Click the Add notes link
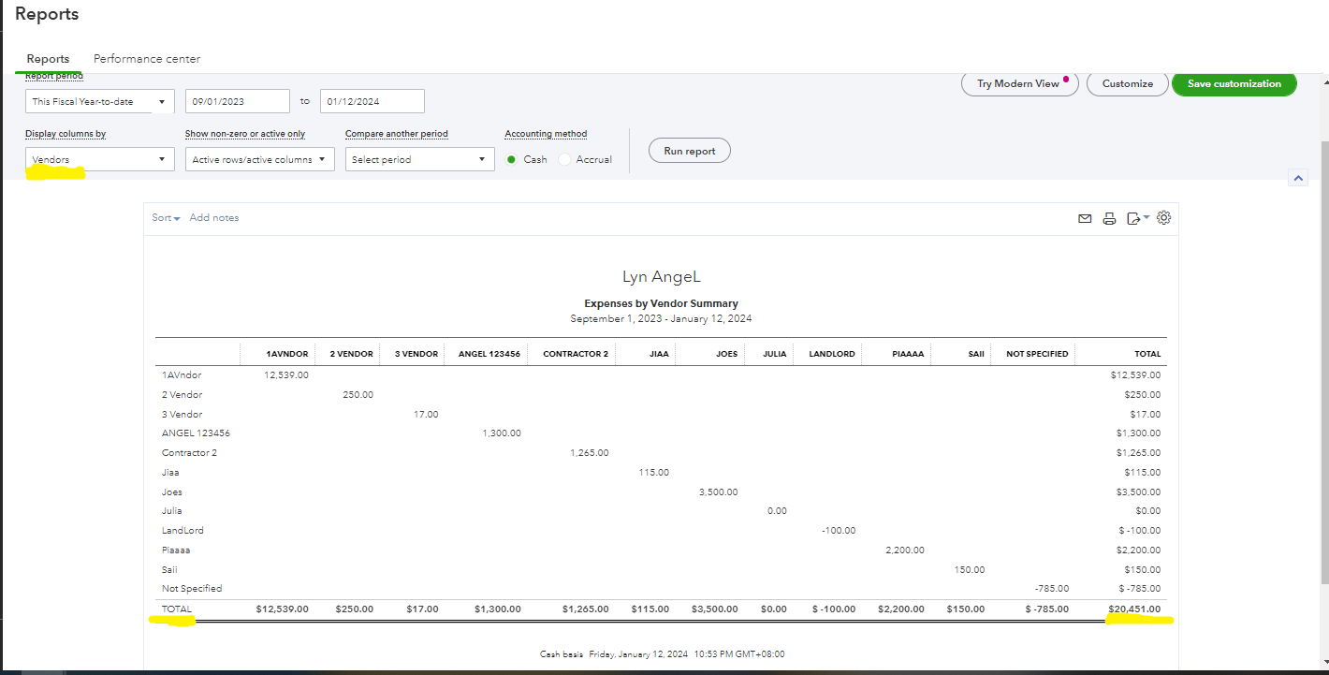Screen dimensions: 1329x675 pos(214,218)
